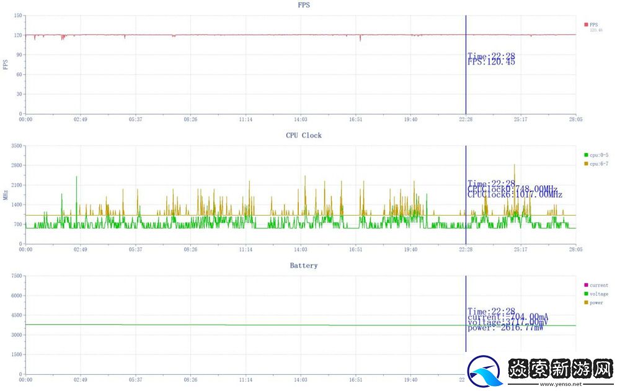Select the CPU Clock chart title
This screenshot has width=620, height=391.
[x=304, y=135]
